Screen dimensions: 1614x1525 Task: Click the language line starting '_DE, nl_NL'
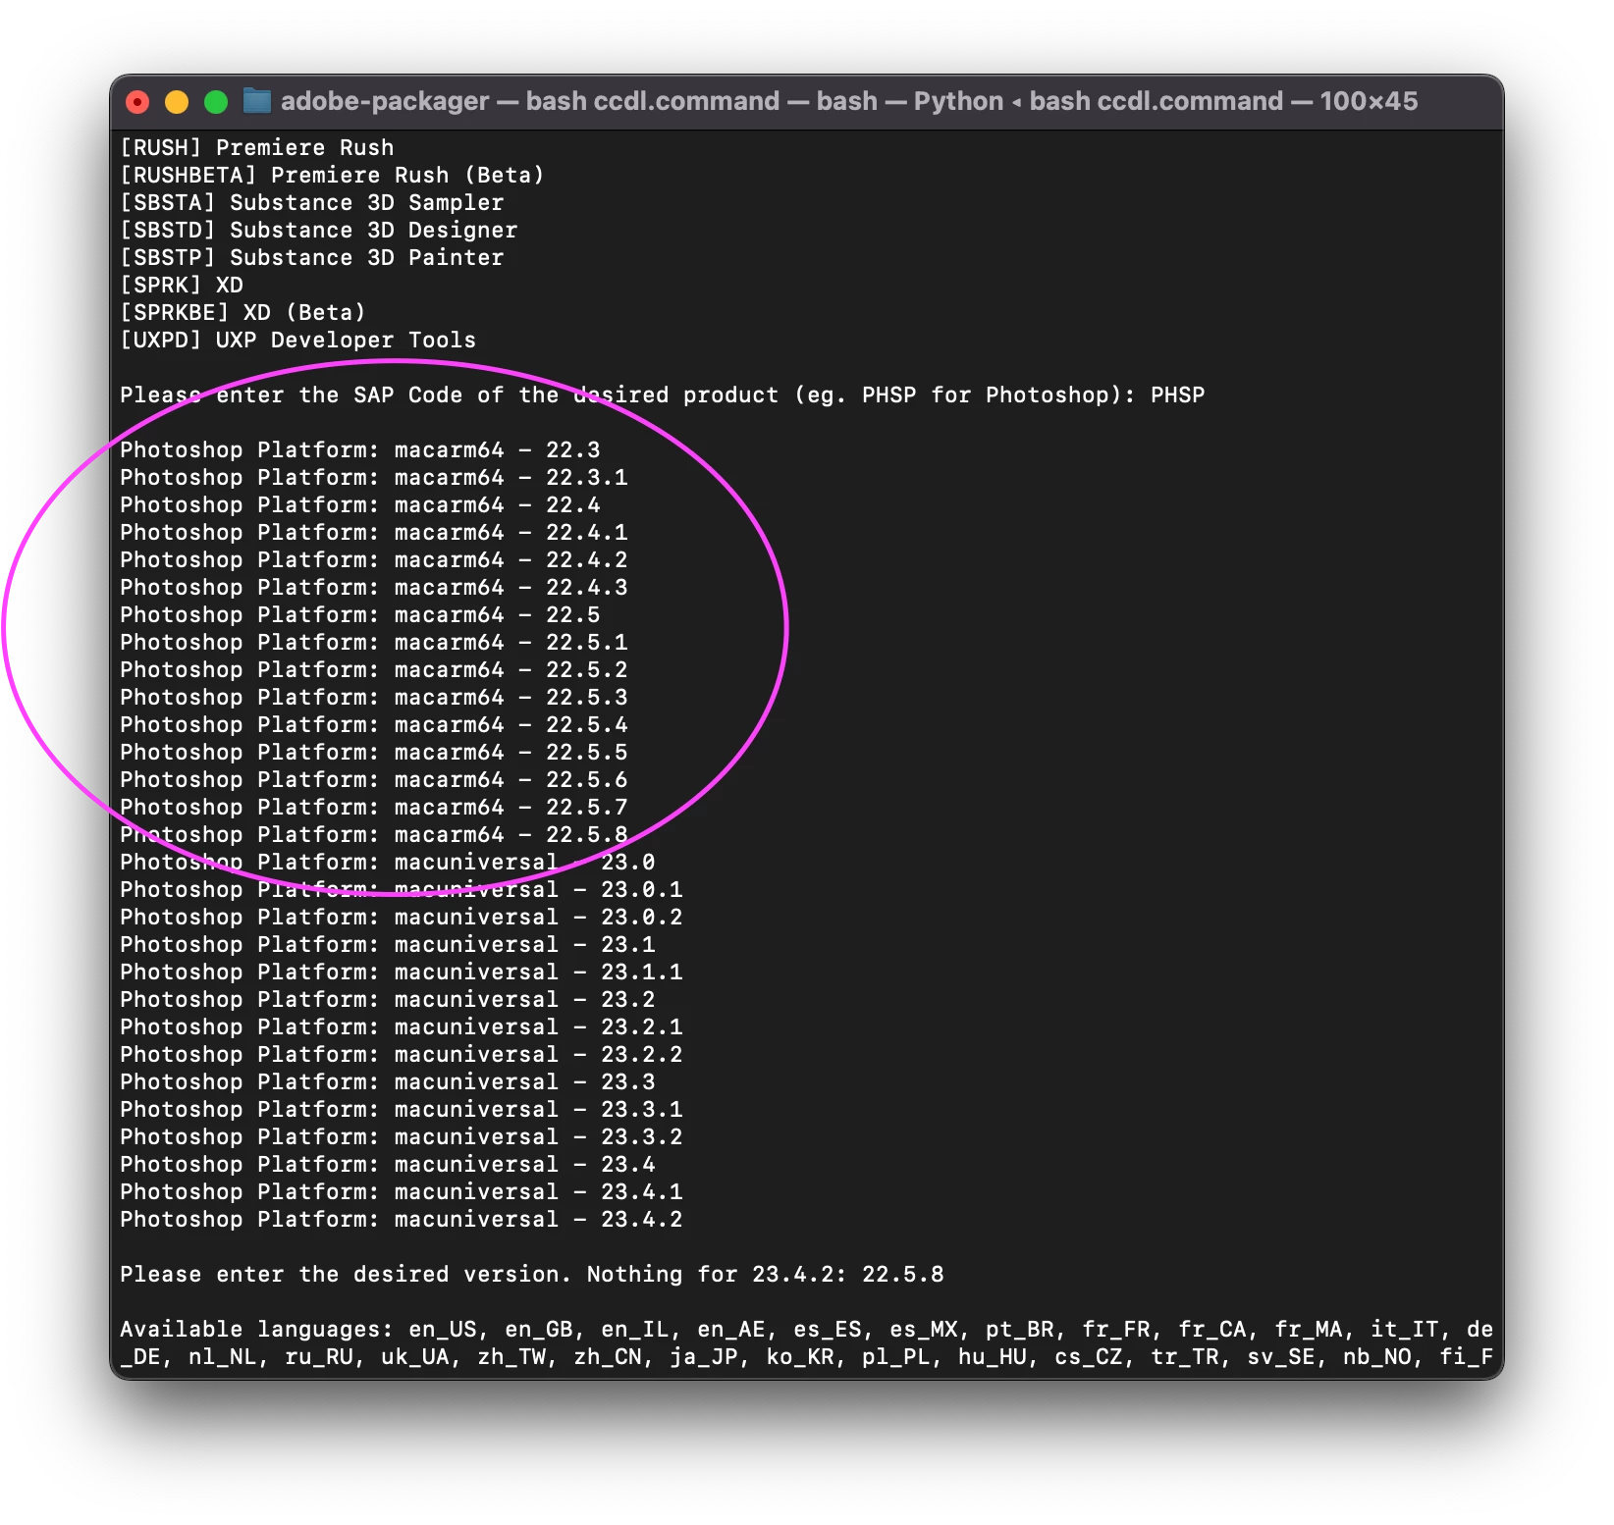point(807,1357)
